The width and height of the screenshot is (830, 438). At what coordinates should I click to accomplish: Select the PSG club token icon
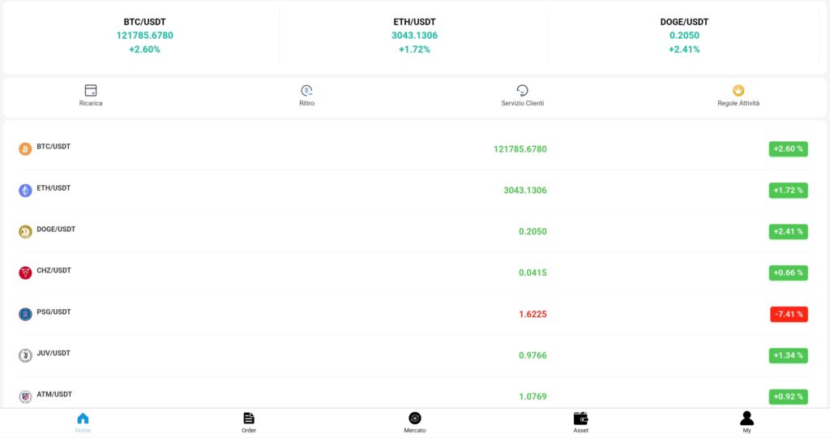tap(25, 315)
